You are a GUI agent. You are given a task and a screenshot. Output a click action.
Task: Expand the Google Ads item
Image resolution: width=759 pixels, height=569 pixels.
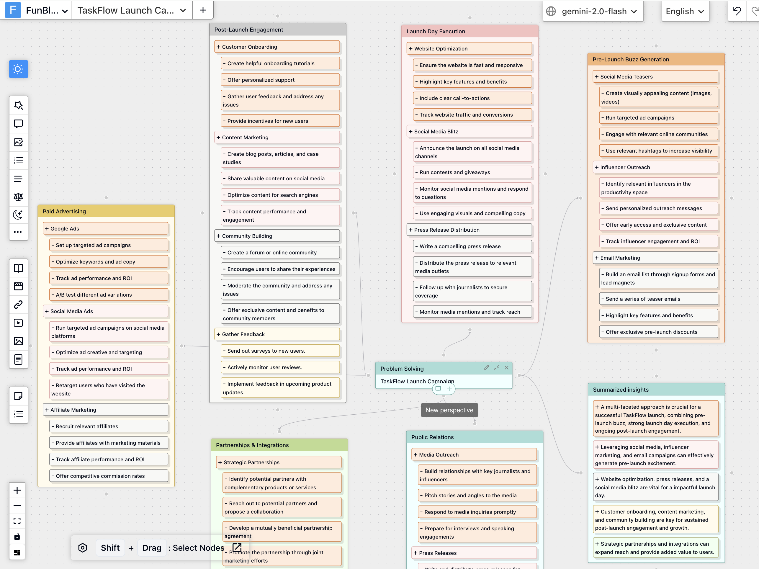pyautogui.click(x=47, y=228)
